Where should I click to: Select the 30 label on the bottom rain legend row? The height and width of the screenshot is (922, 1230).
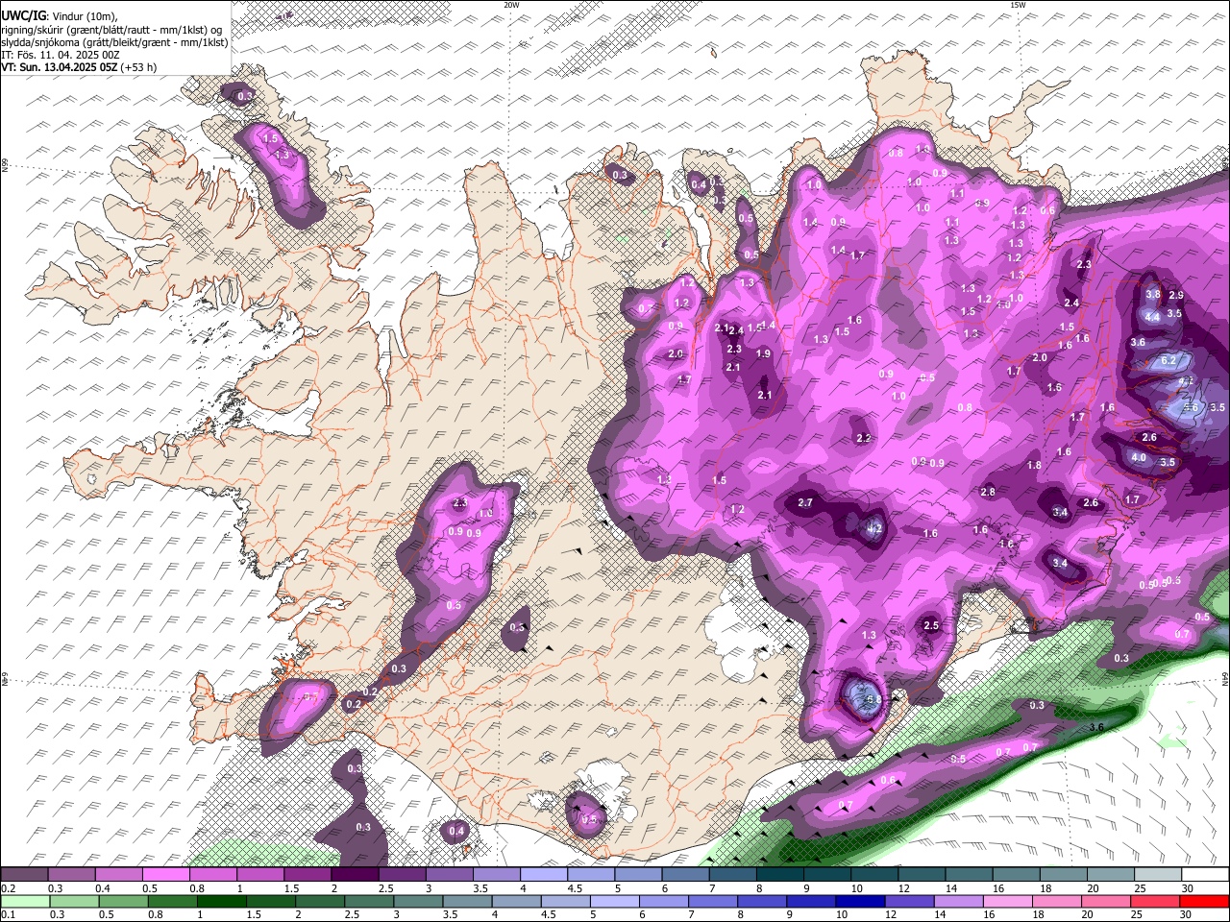[1186, 915]
